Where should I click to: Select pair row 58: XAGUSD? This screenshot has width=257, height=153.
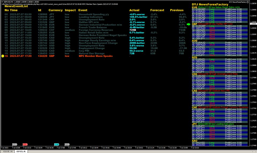(220, 145)
